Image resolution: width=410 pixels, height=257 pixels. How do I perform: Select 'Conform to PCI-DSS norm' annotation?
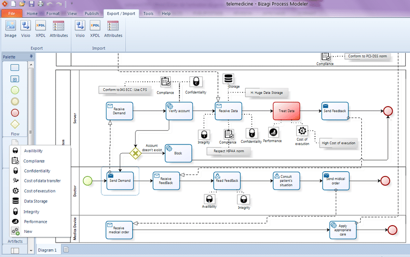tap(367, 56)
